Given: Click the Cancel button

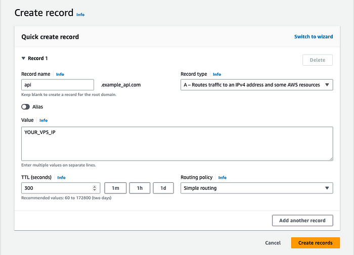Looking at the screenshot, I should pyautogui.click(x=273, y=243).
